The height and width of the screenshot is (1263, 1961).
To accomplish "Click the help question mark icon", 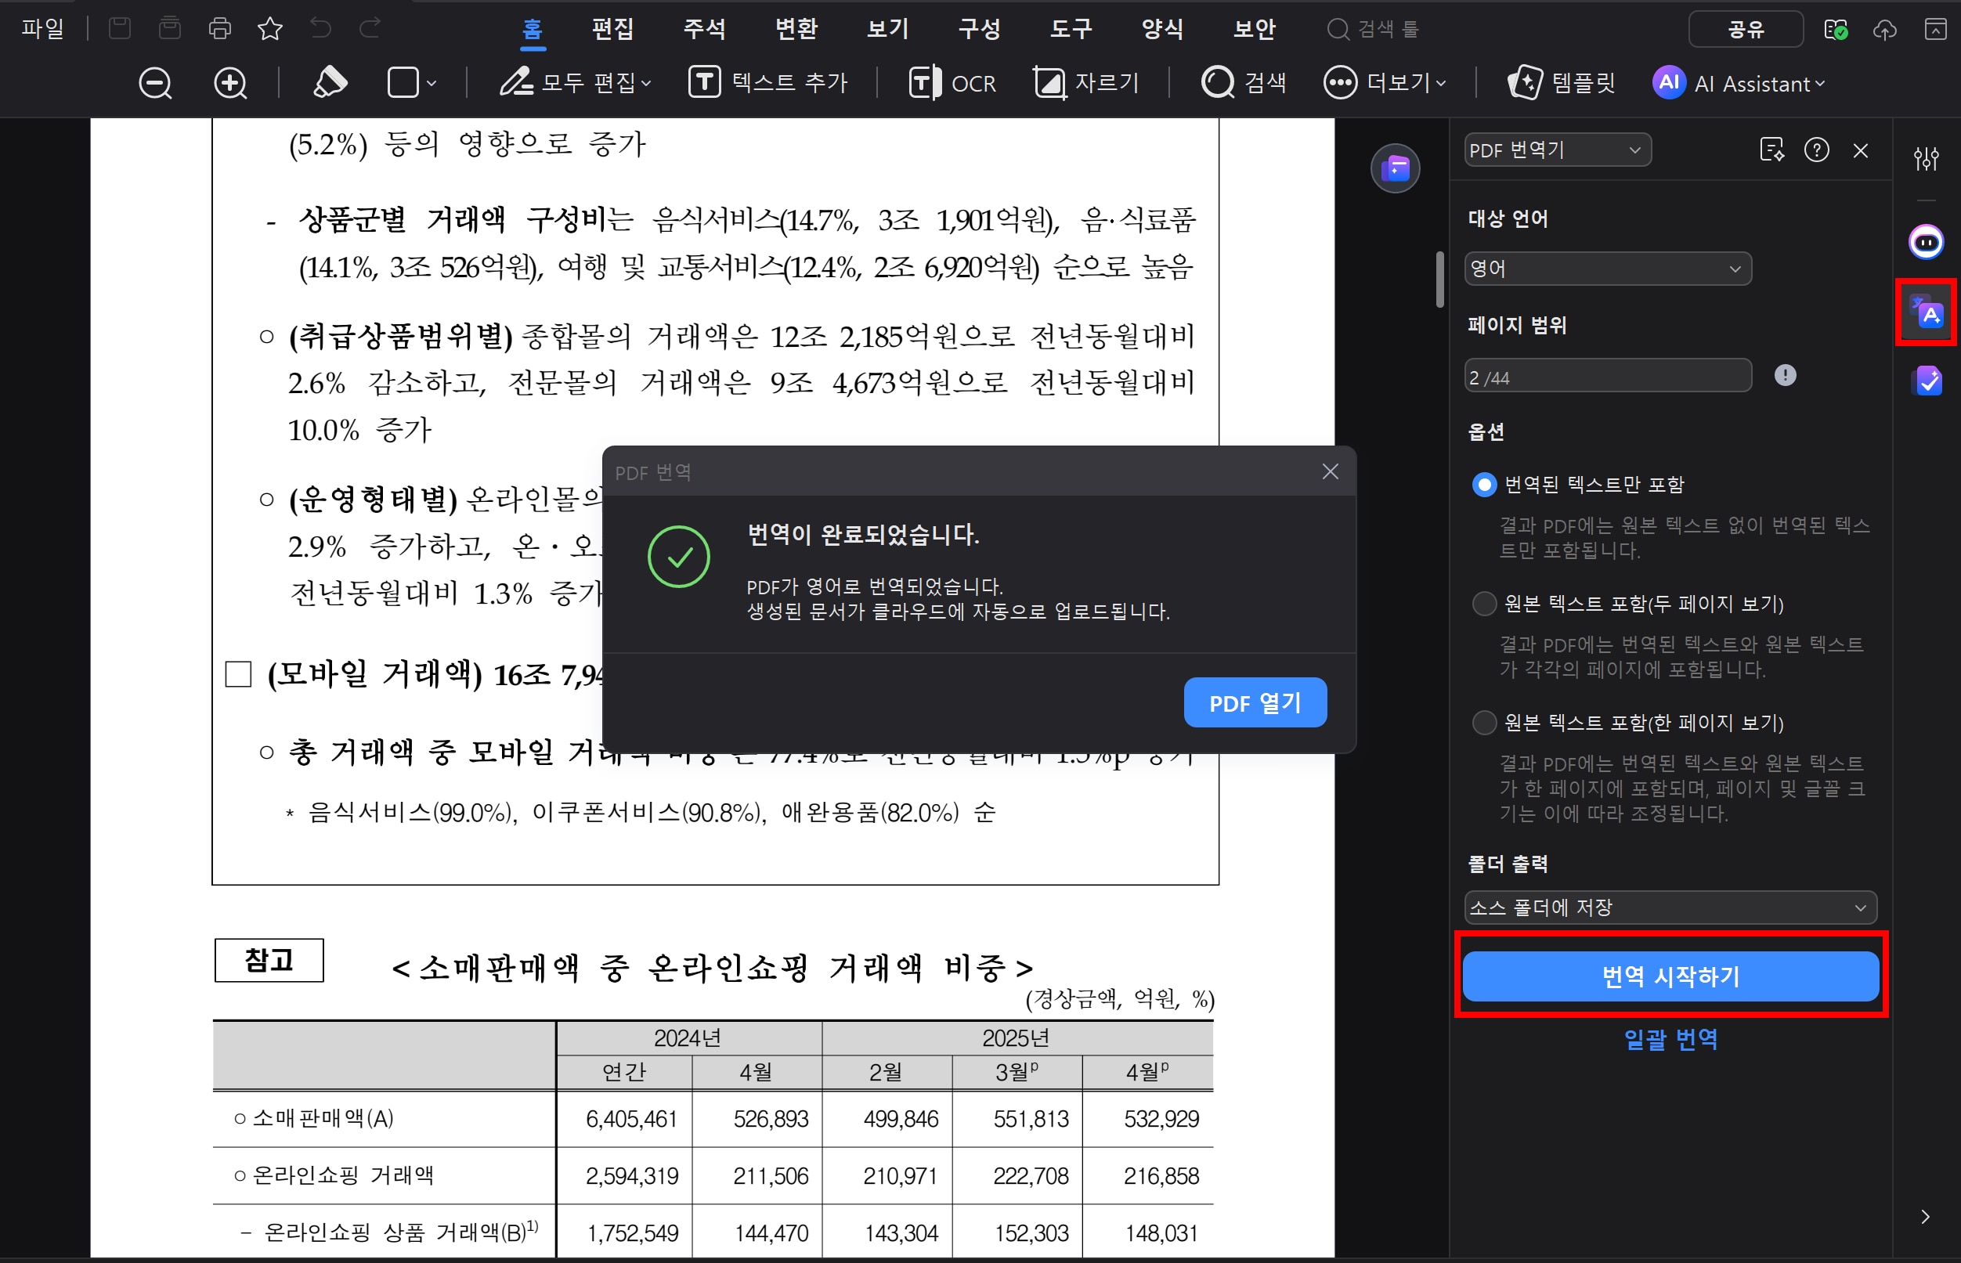I will 1817,150.
